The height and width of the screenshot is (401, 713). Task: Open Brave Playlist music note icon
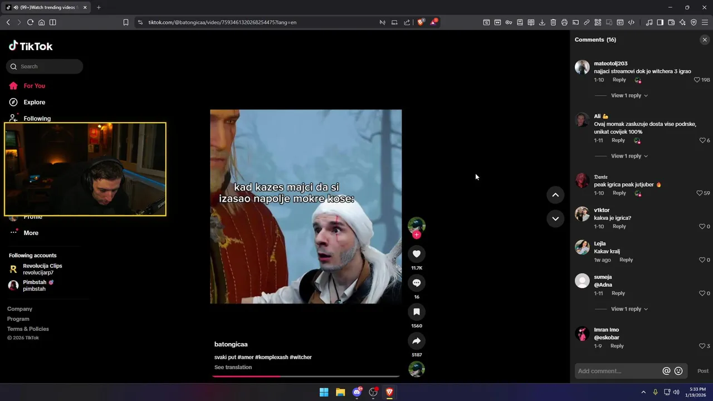649,22
